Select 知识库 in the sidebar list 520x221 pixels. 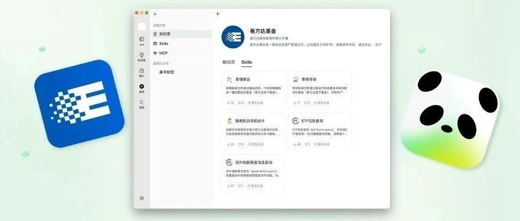click(182, 34)
